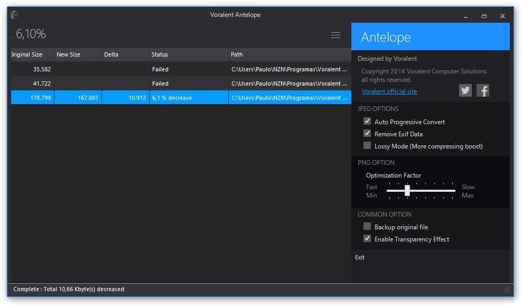
Task: Select the row with size 41.722
Action: 181,83
